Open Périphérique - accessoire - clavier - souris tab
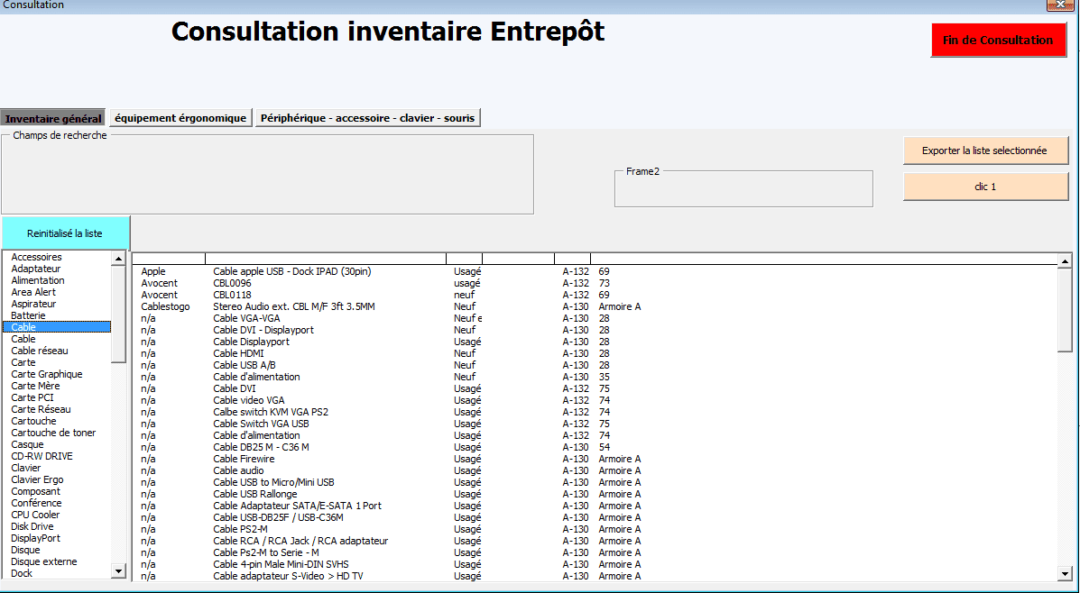 click(x=367, y=118)
